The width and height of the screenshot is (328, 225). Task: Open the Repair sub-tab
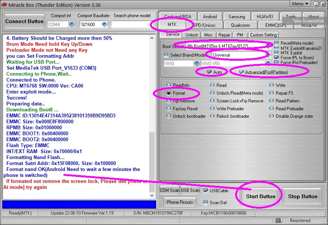[x=224, y=35]
